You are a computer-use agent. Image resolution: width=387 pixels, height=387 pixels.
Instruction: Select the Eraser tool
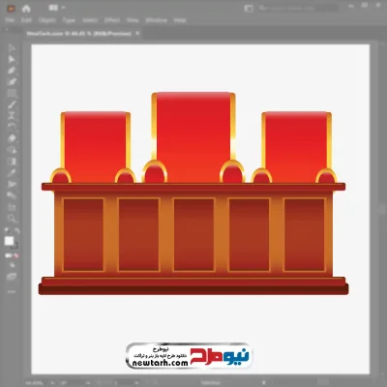tap(12, 138)
